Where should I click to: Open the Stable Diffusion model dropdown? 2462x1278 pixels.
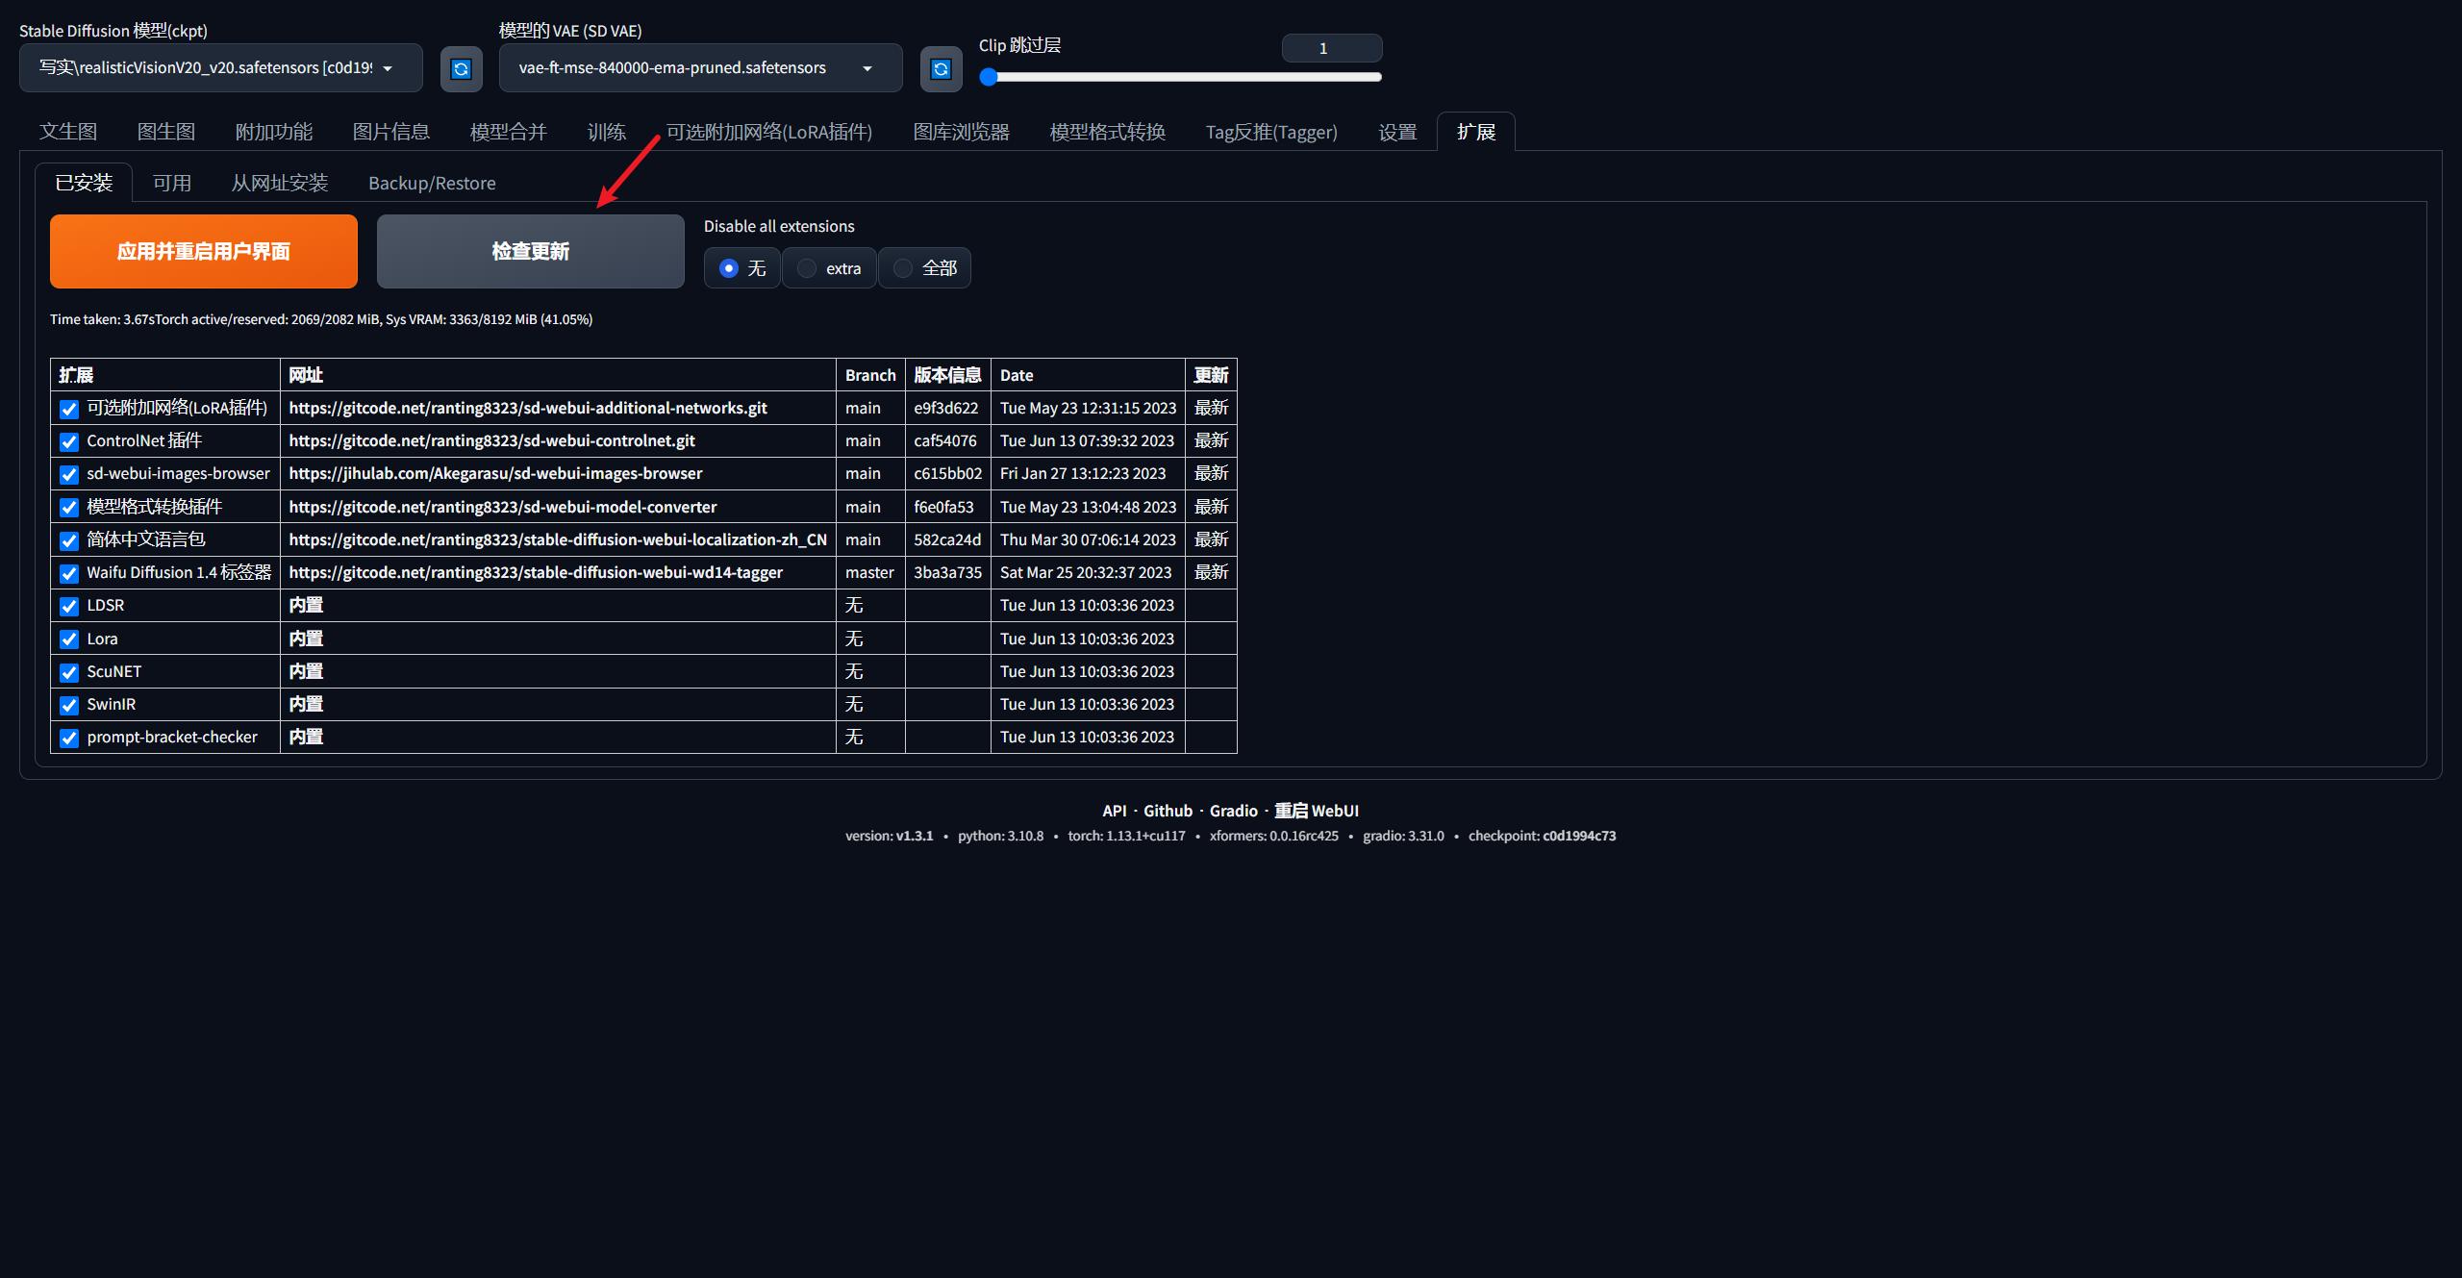tap(220, 68)
